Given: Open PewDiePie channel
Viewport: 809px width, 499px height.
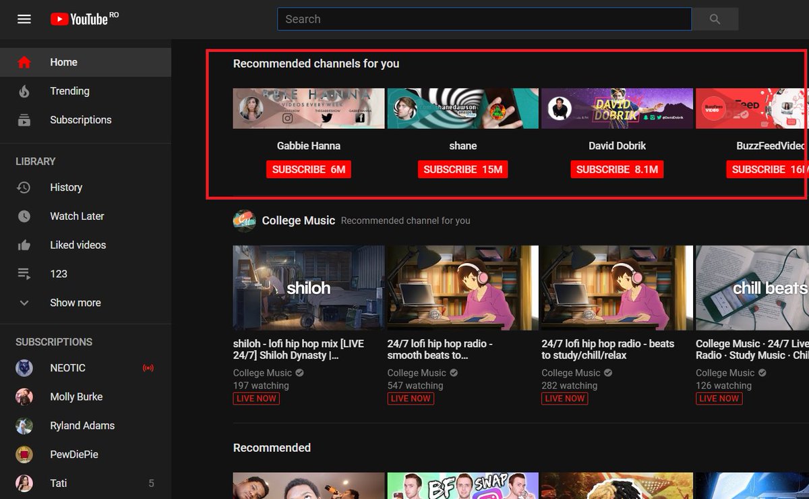Looking at the screenshot, I should click(x=86, y=455).
